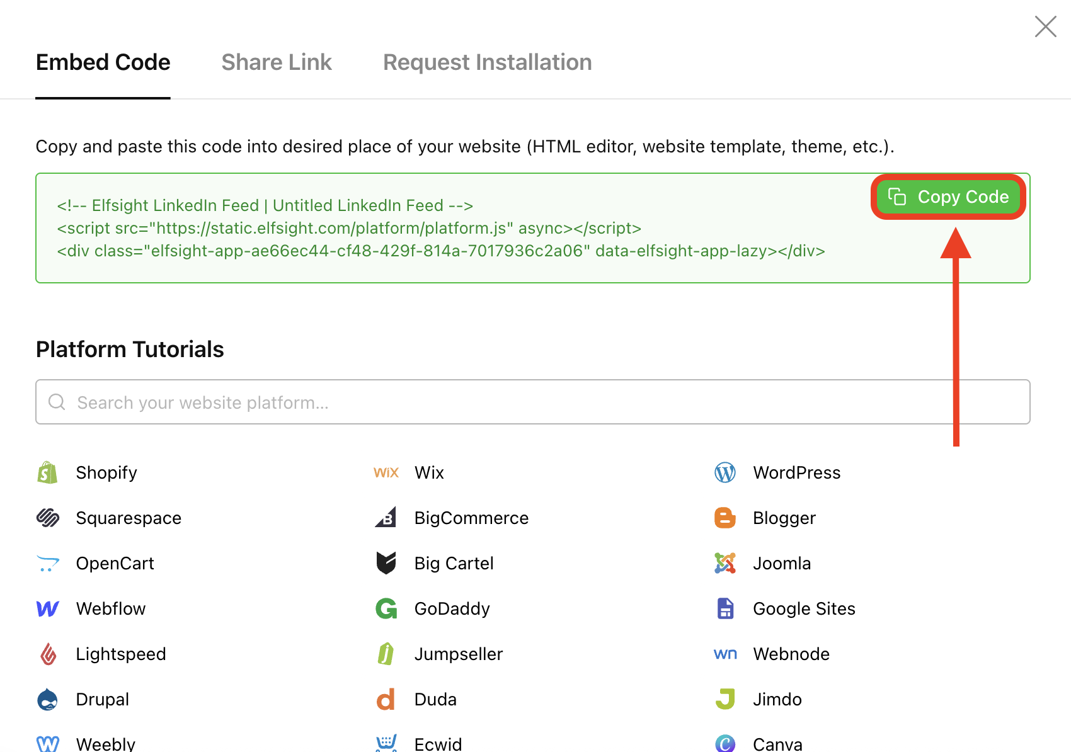This screenshot has height=752, width=1071.
Task: Click the Wix logo icon
Action: 386,472
